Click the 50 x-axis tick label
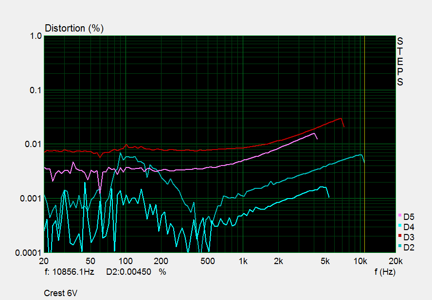This screenshot has height=300, width=432. 90,261
